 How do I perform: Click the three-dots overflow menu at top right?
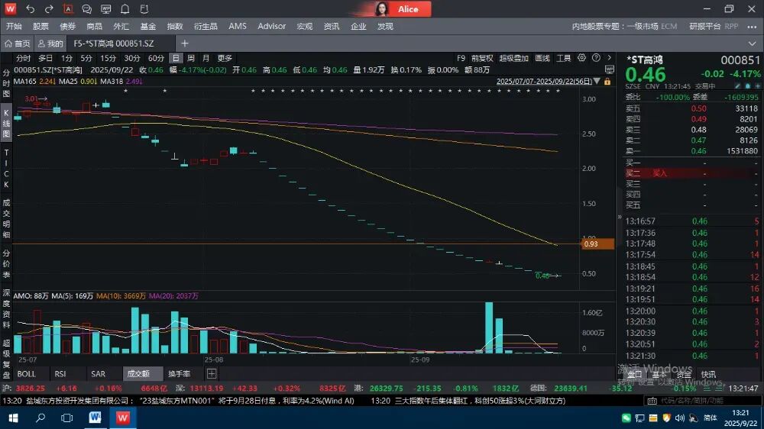click(752, 27)
